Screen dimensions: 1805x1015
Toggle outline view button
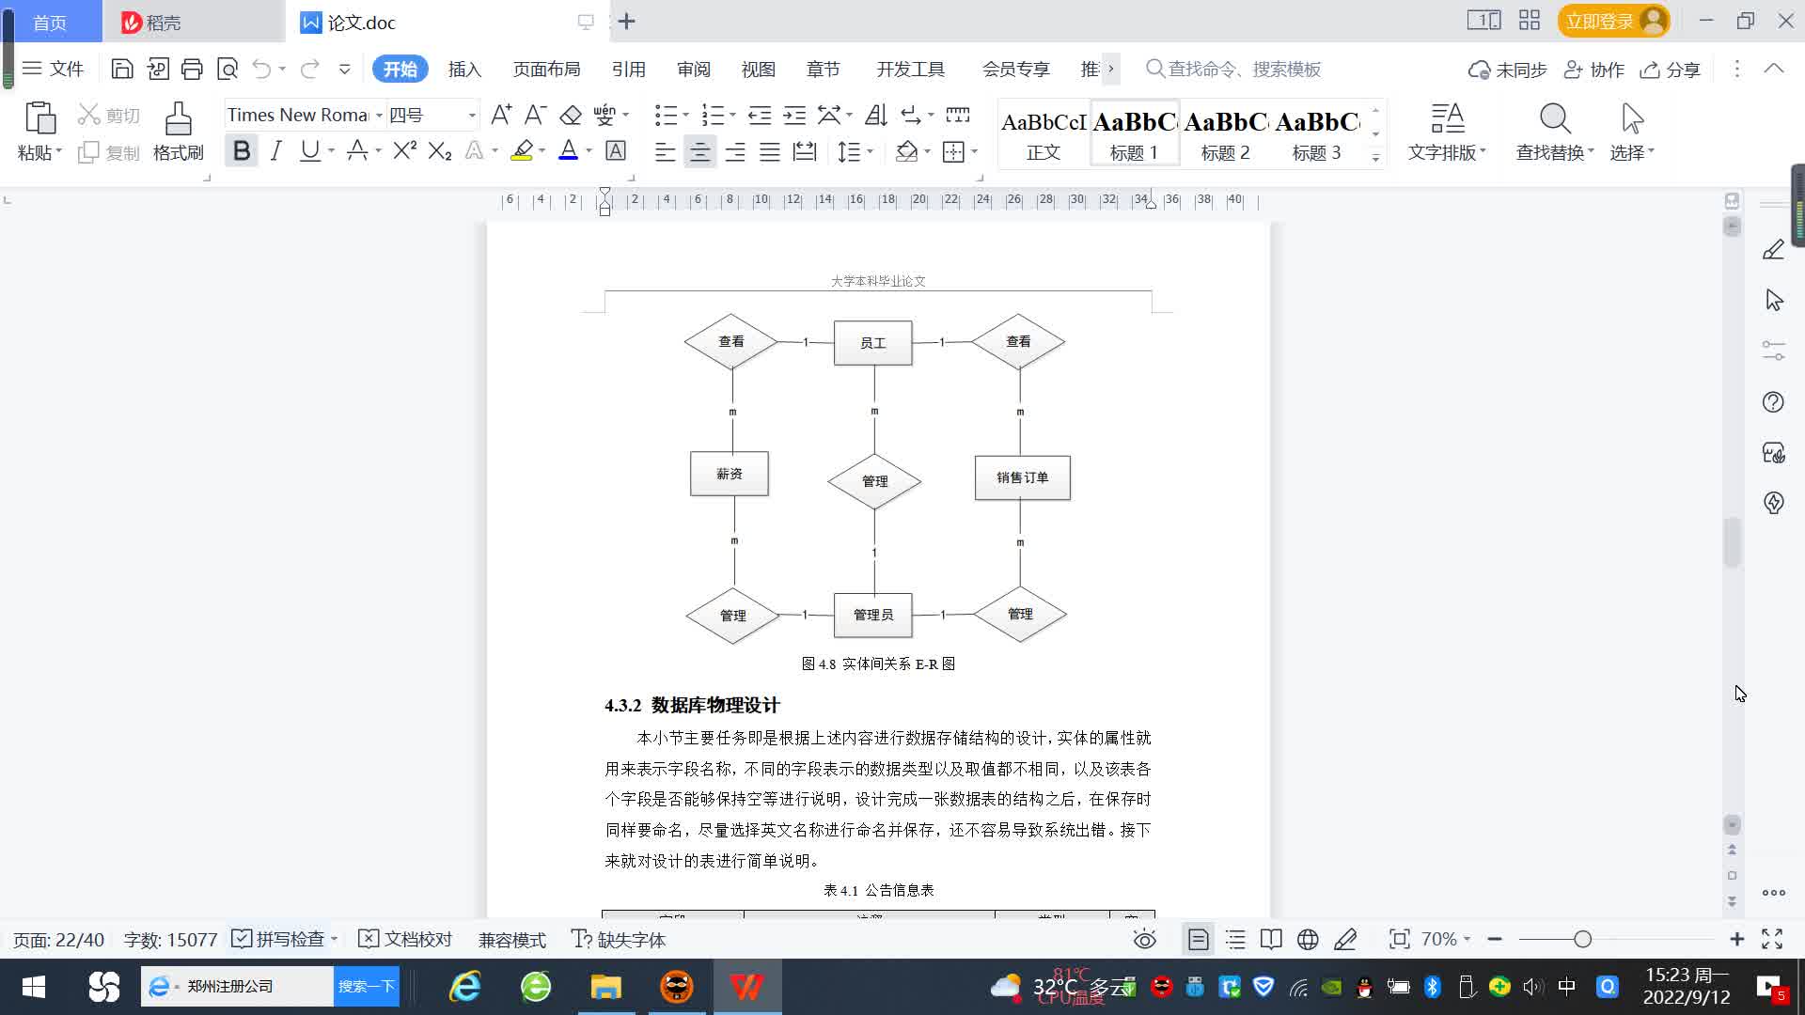[1235, 939]
